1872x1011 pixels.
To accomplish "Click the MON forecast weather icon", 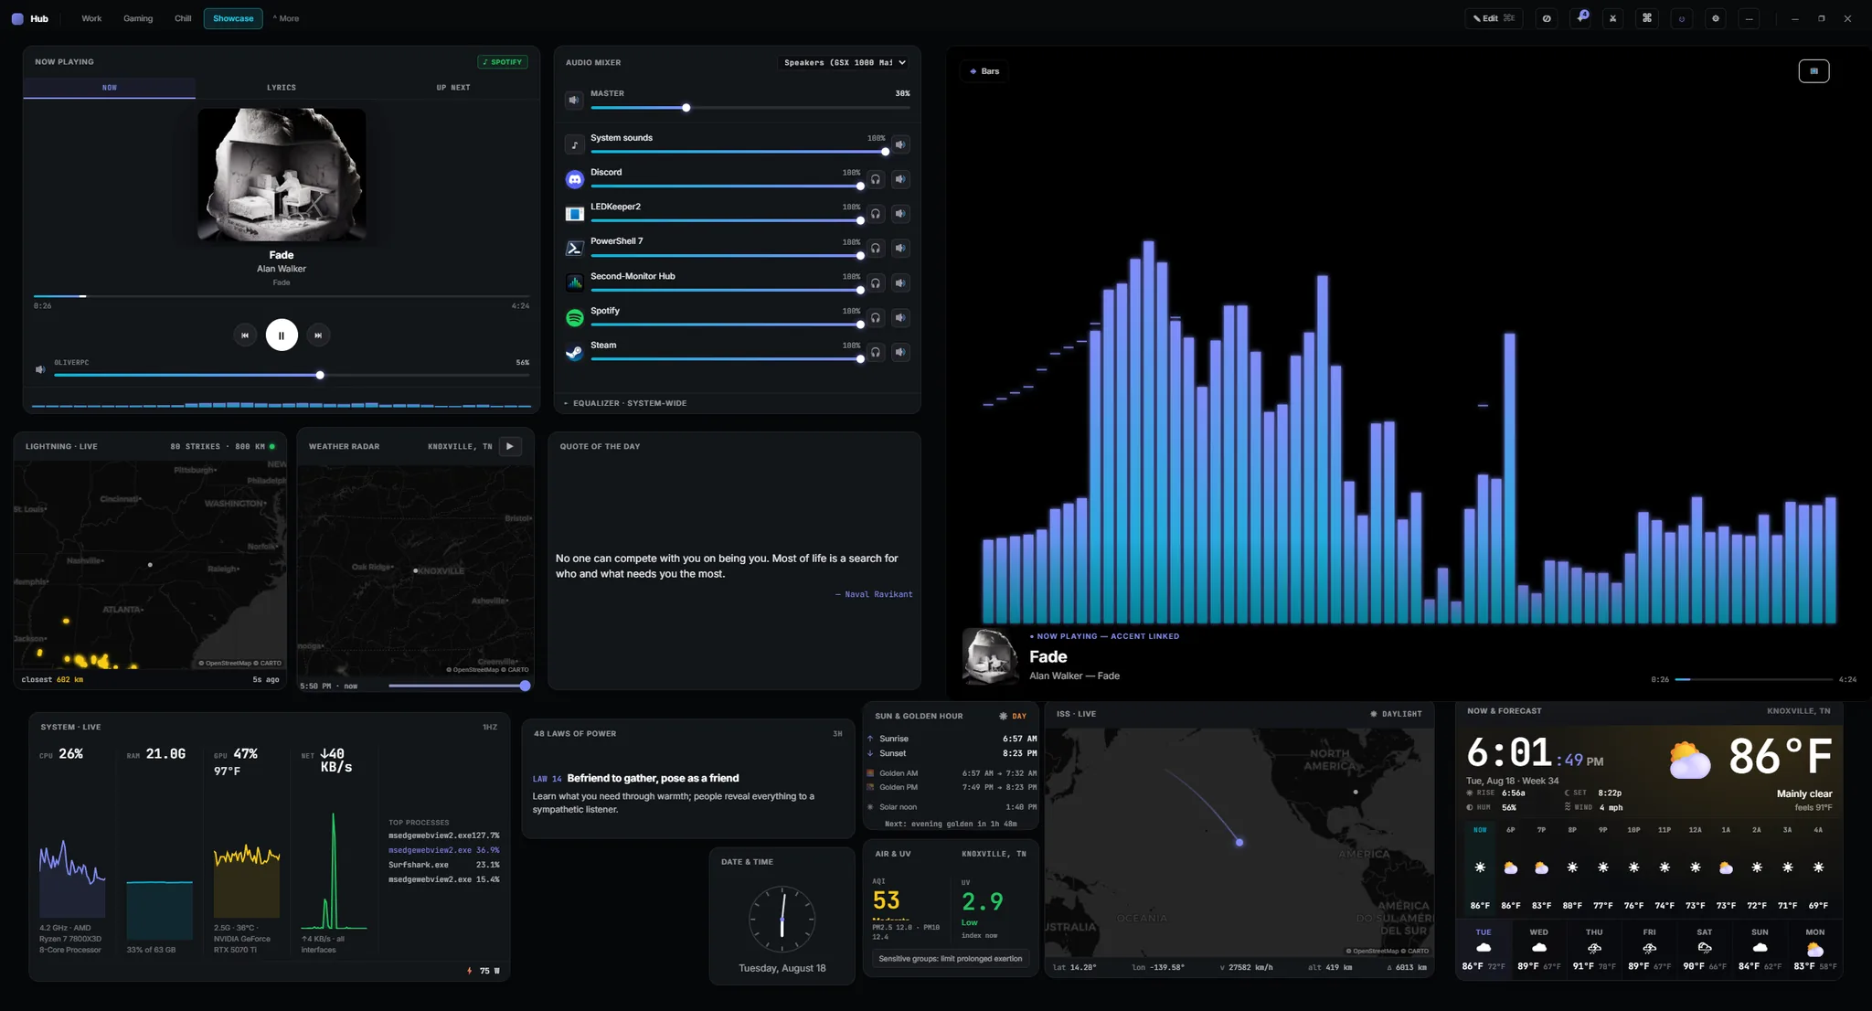I will coord(1815,949).
